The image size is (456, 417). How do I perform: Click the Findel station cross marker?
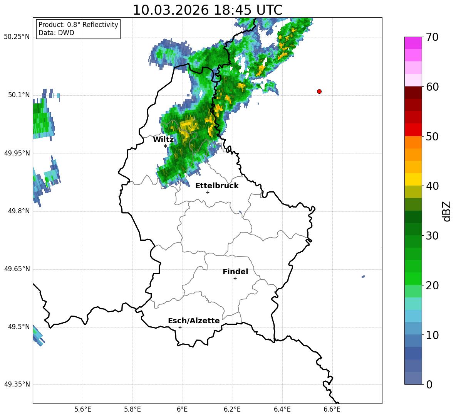pos(235,279)
